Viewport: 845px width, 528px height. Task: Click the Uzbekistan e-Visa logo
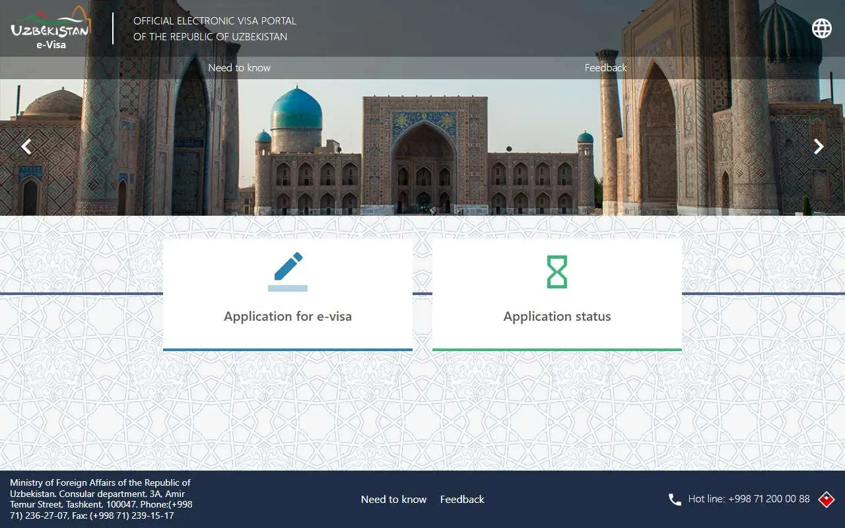tap(50, 28)
